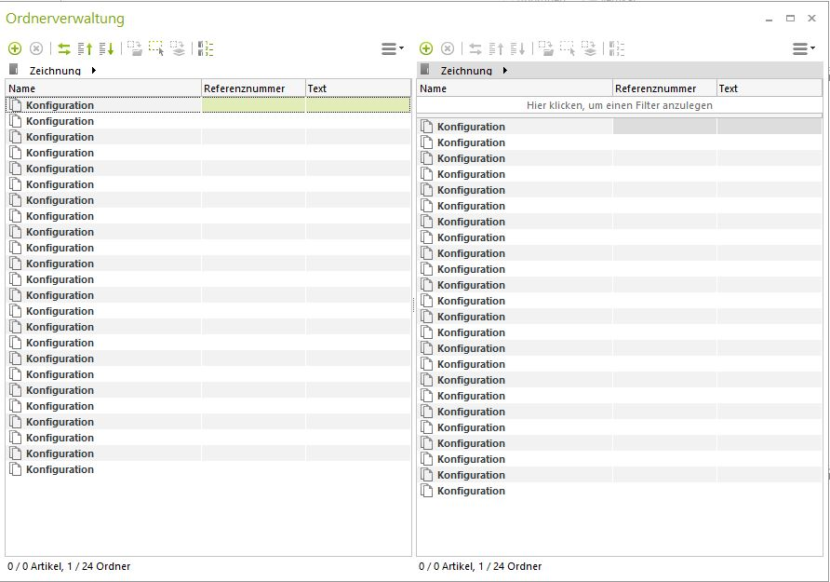Click the dashed selection cursor icon in right pane toolbar
The image size is (830, 582).
tap(568, 48)
